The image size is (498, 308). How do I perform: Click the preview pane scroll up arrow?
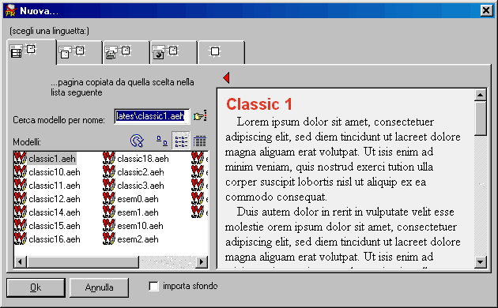point(481,95)
